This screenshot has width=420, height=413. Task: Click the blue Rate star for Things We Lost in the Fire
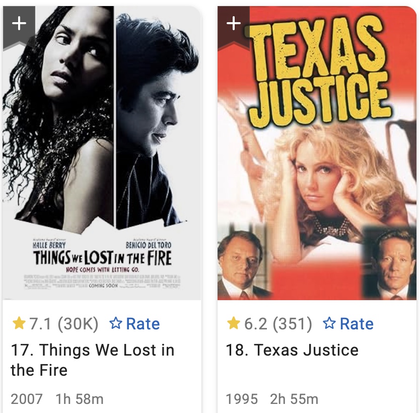(x=116, y=323)
